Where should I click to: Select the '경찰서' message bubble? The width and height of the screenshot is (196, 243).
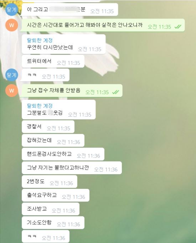(x=48, y=126)
